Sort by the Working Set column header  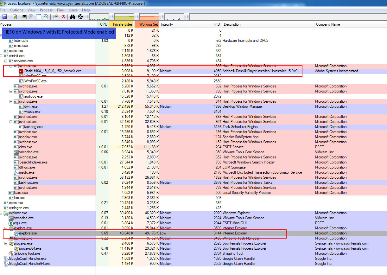click(147, 24)
